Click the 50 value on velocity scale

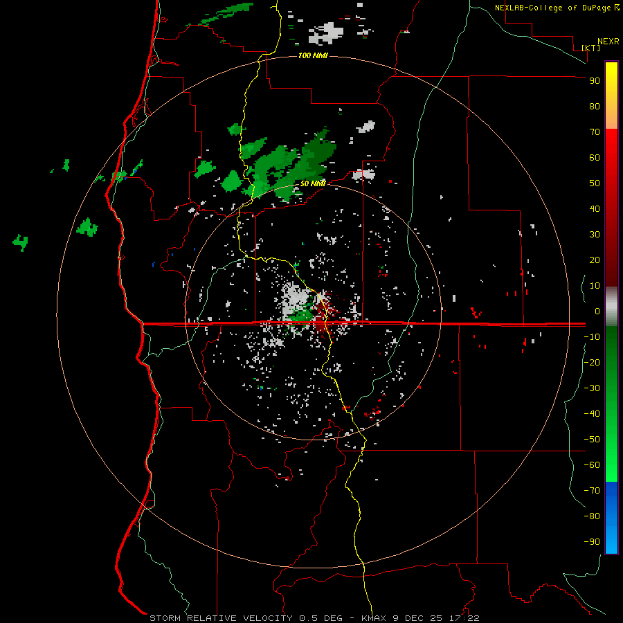coord(595,183)
